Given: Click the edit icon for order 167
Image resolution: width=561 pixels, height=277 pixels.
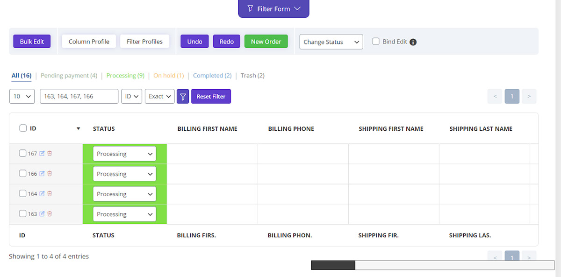Looking at the screenshot, I should [x=42, y=153].
